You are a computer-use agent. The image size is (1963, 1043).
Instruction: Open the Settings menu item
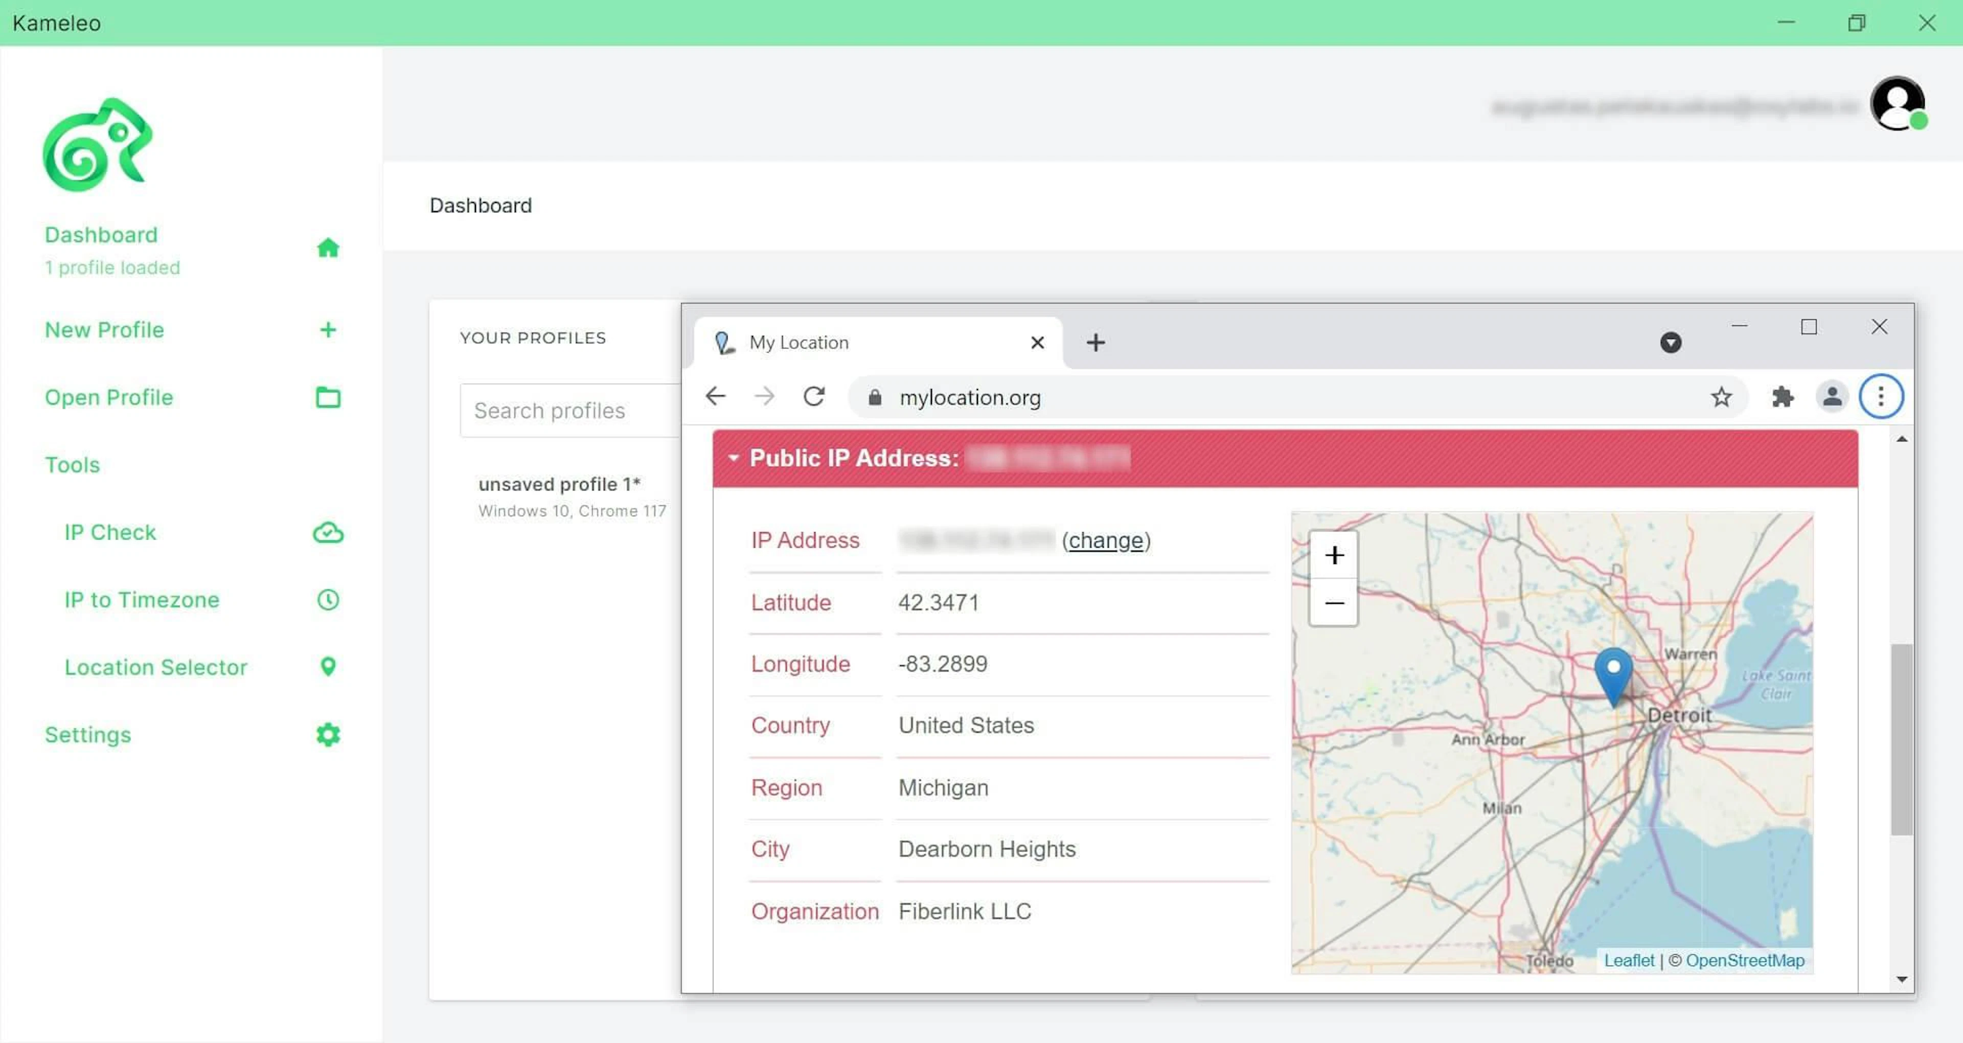pos(87,735)
